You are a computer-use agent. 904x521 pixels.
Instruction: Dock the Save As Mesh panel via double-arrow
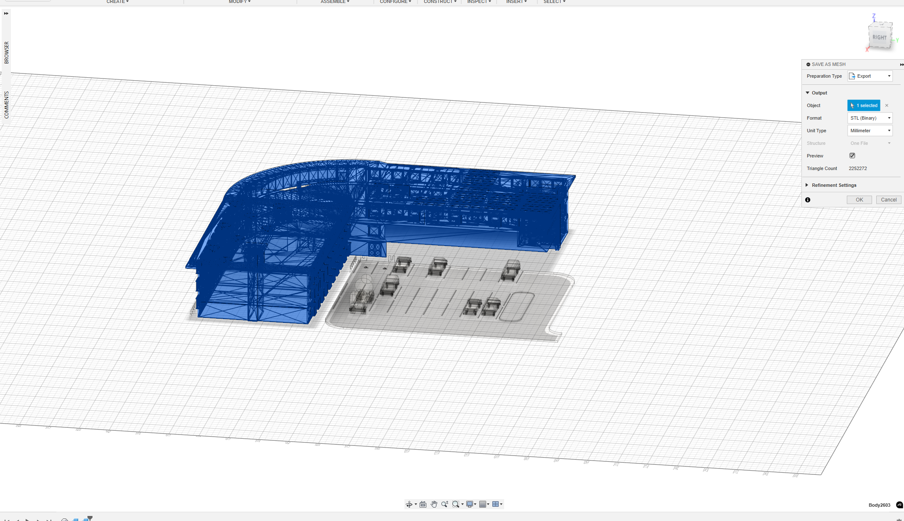tap(901, 65)
